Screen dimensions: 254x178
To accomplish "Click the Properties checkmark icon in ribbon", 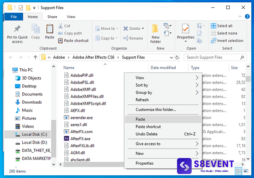I will click(185, 29).
